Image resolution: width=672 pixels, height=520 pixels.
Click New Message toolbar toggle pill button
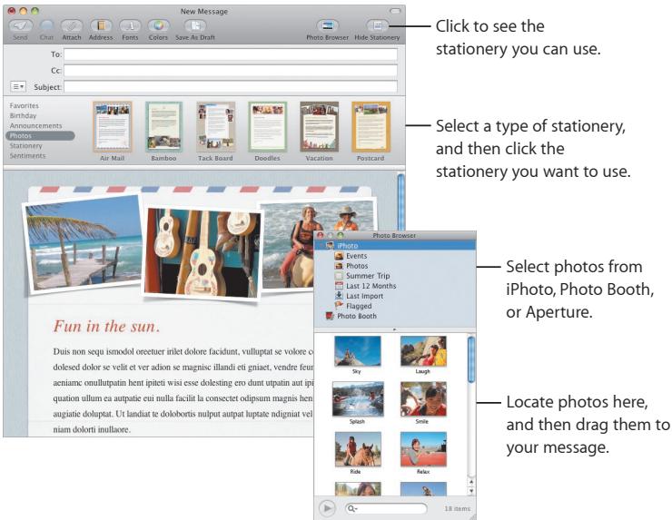395,11
